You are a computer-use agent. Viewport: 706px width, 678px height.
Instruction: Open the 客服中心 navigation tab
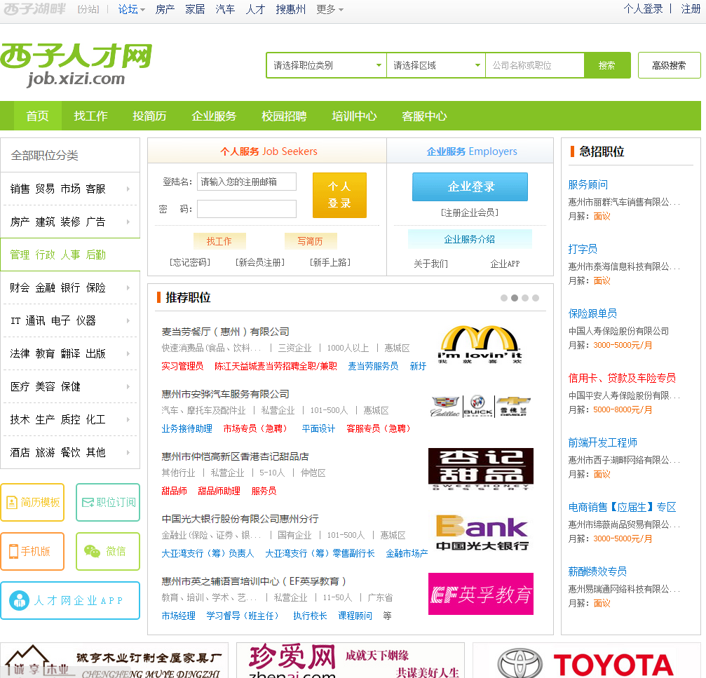pyautogui.click(x=424, y=116)
